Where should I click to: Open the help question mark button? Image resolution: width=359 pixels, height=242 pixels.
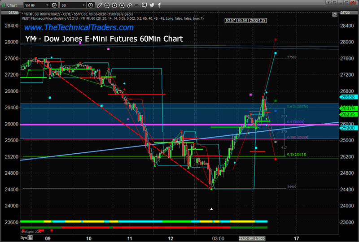[328, 2]
